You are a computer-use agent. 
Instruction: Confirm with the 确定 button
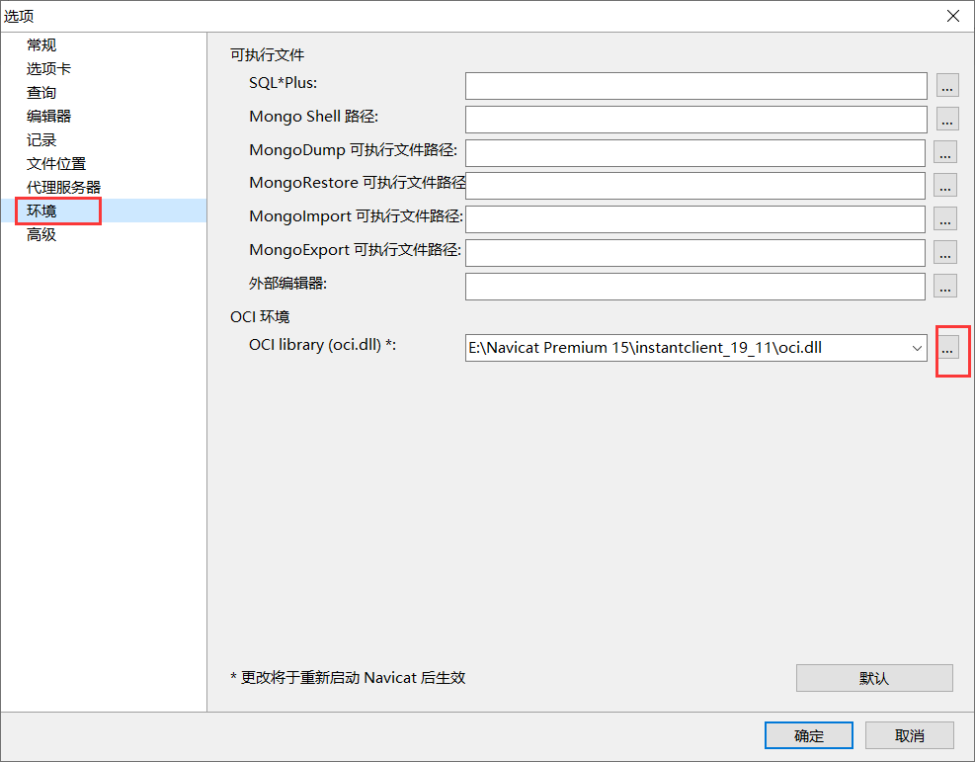pyautogui.click(x=808, y=736)
